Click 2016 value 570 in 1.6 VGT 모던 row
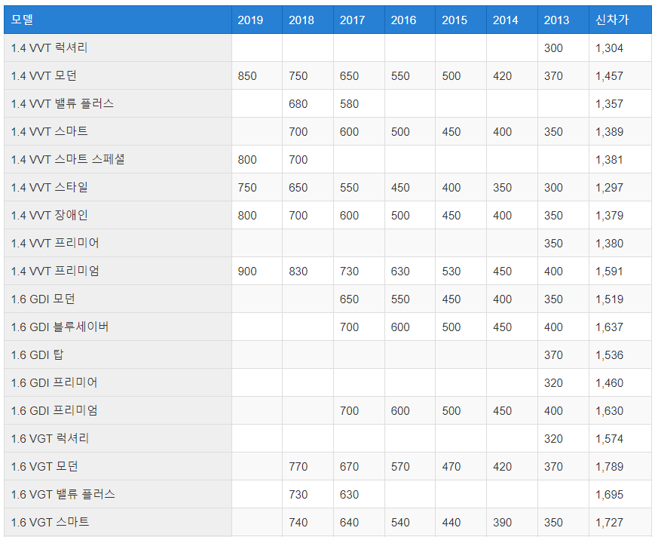 tap(400, 467)
